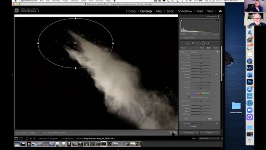Select the Spot Removal tool icon
The width and height of the screenshot is (266, 150).
188,43
